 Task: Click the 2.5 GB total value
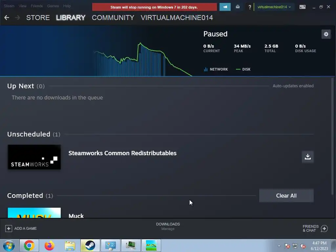point(271,46)
